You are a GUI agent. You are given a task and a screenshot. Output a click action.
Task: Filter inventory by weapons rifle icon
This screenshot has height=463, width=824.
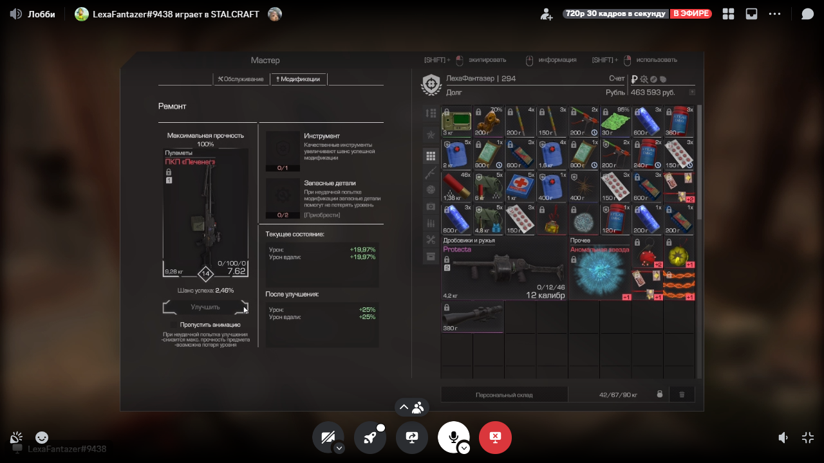431,173
